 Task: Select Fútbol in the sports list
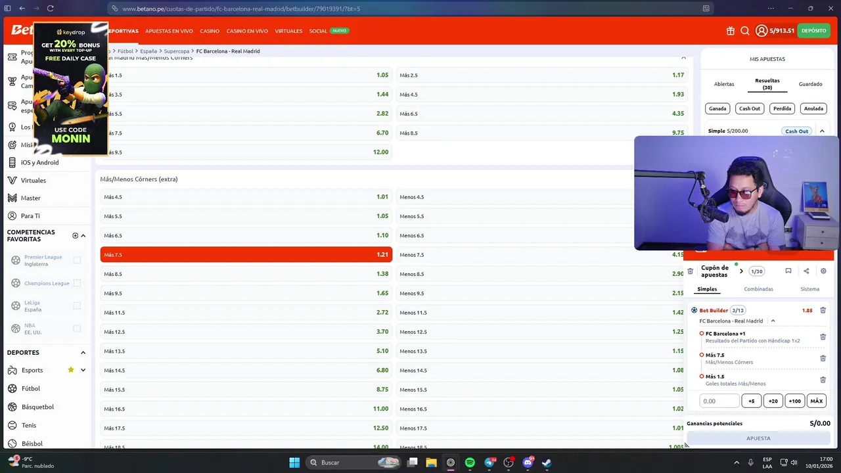coord(31,388)
